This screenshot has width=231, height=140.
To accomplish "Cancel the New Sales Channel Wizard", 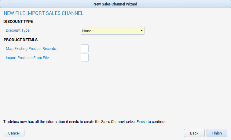I will coord(14,133).
